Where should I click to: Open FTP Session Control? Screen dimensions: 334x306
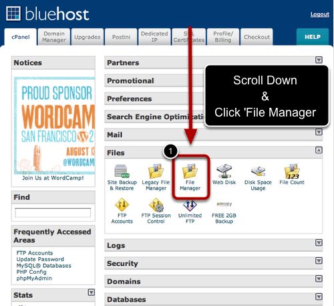coord(156,211)
